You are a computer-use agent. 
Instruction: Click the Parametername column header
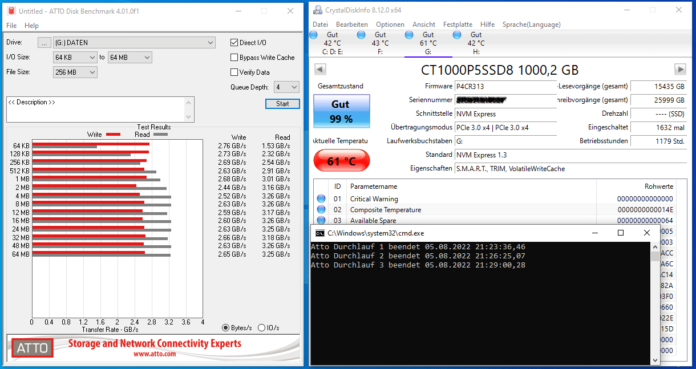[x=374, y=186]
